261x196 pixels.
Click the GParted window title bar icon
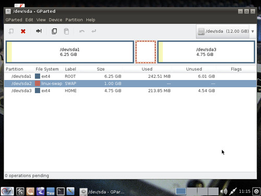pyautogui.click(x=8, y=11)
